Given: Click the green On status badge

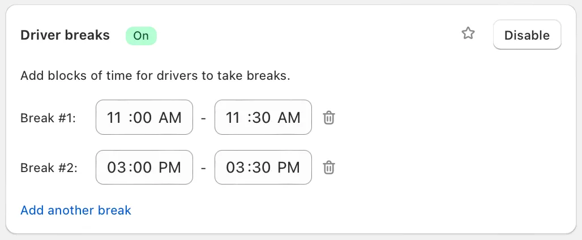Looking at the screenshot, I should click(141, 36).
